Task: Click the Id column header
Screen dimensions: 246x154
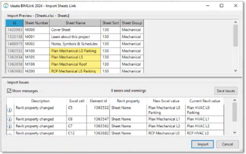Action: point(14,23)
